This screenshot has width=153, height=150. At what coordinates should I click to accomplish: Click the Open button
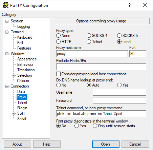pos(106,144)
